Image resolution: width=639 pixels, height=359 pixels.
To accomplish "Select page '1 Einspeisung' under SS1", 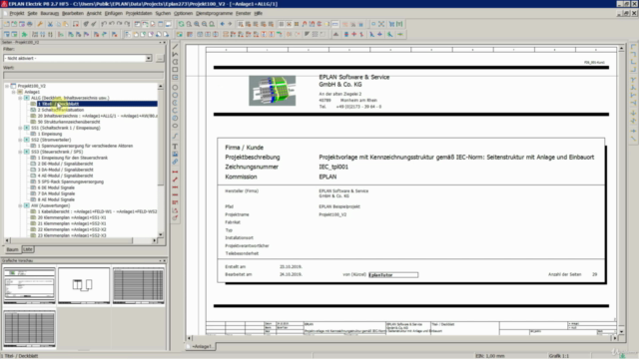I will coord(50,134).
